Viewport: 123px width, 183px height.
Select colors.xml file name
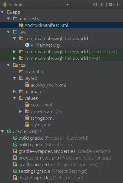[42, 105]
